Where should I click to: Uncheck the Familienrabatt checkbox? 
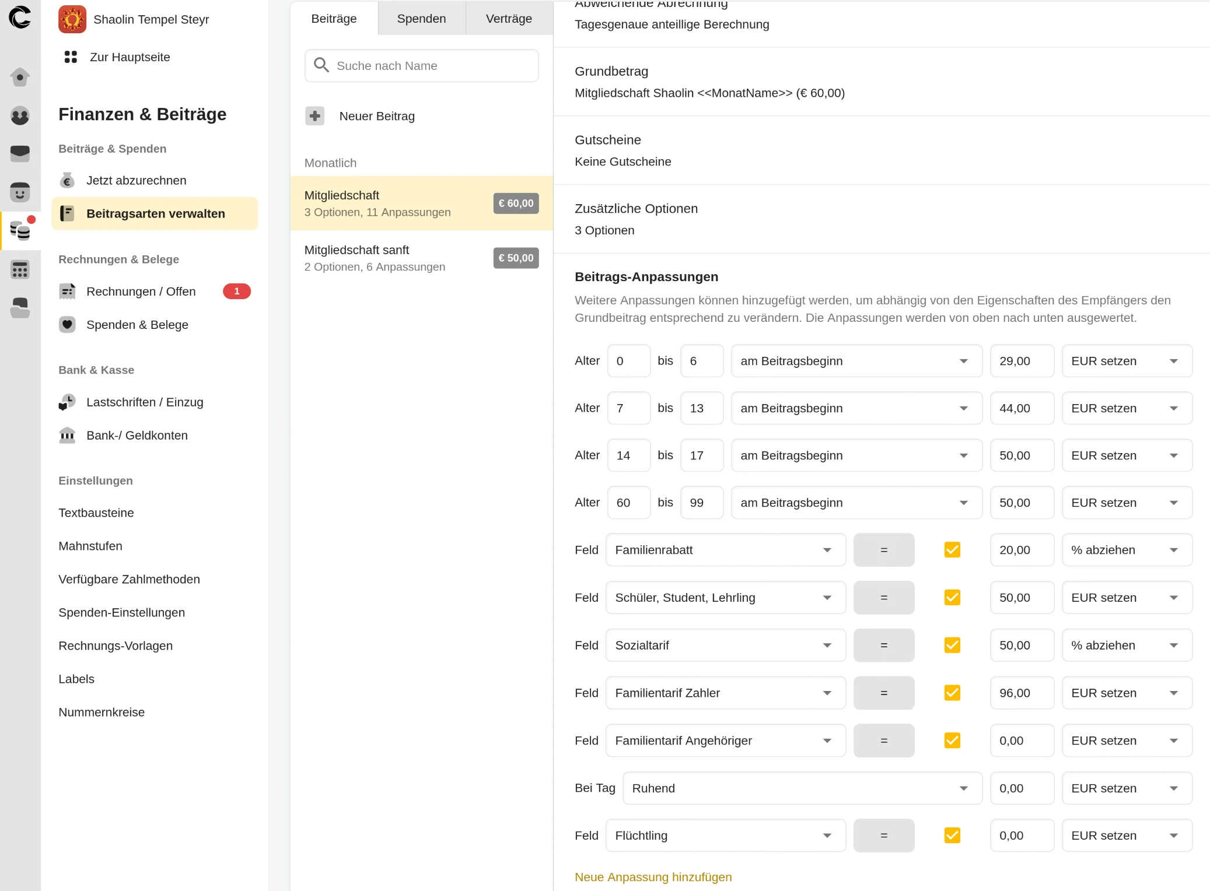pyautogui.click(x=952, y=550)
